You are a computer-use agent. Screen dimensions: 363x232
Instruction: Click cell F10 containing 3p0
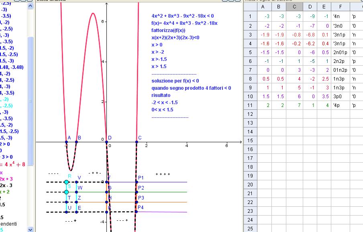point(341,96)
